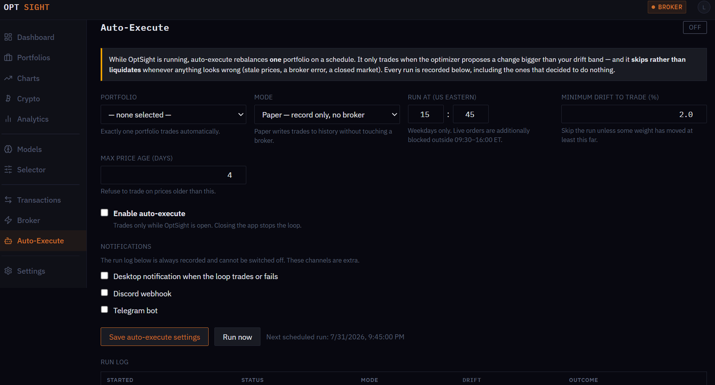Tick Desktop notification checkbox
This screenshot has width=715, height=385.
click(105, 276)
